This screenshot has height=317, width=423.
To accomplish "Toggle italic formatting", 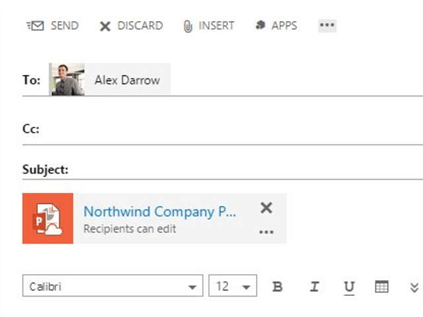I will [315, 287].
